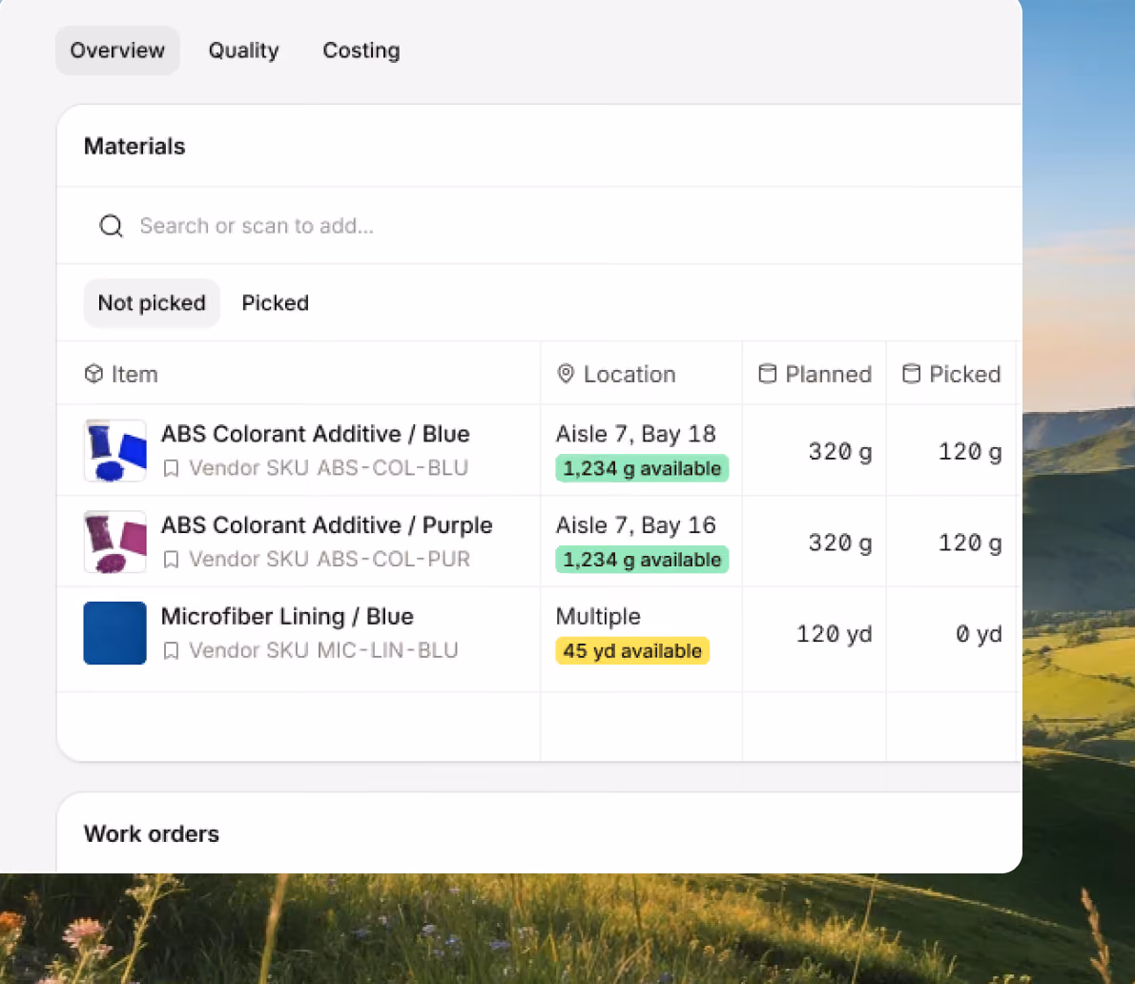Click the Location column pin icon
Image resolution: width=1135 pixels, height=984 pixels.
coord(566,374)
